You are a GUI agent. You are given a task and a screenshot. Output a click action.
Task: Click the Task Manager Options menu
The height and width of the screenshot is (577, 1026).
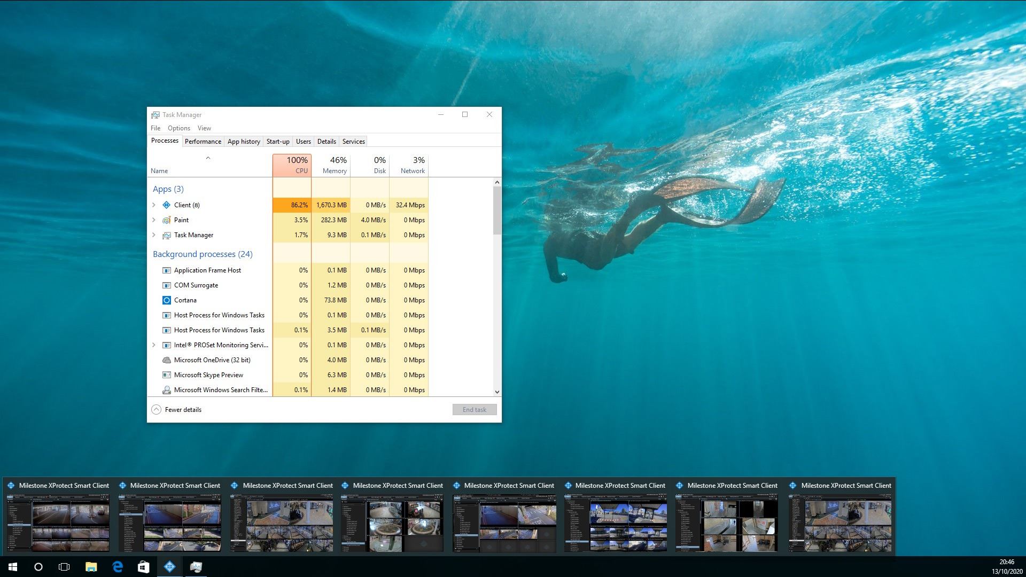178,128
